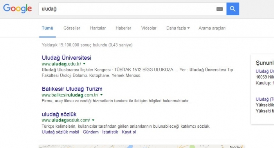Open the Daha fazla dropdown menu
This screenshot has height=148, width=274.
(x=178, y=28)
